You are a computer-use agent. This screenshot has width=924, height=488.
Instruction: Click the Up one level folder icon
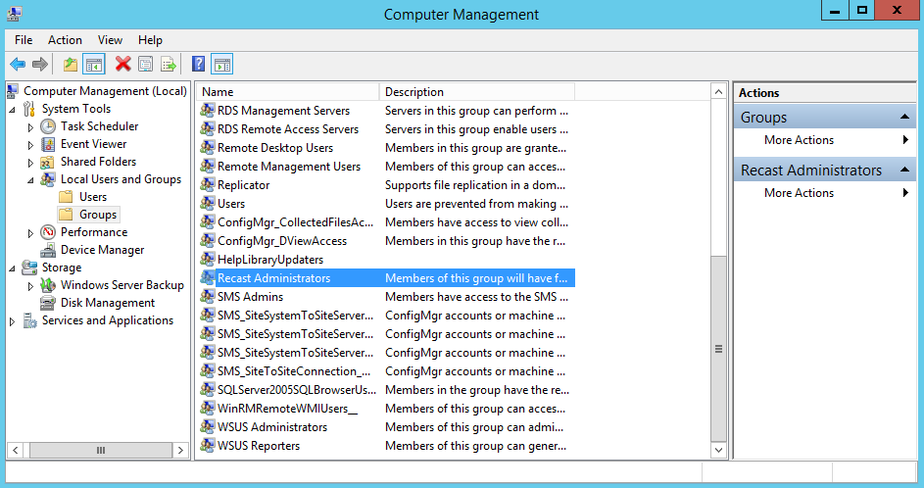pyautogui.click(x=71, y=65)
